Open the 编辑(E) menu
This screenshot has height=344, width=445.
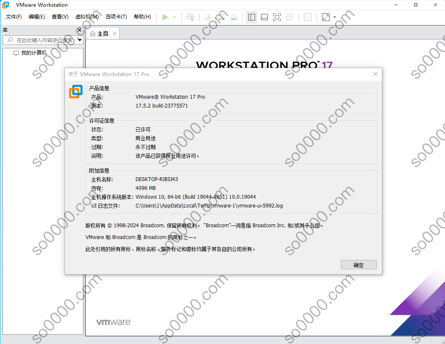[37, 17]
